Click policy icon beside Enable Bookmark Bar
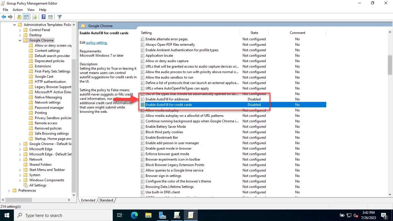This screenshot has height=221, width=393. pos(142,138)
